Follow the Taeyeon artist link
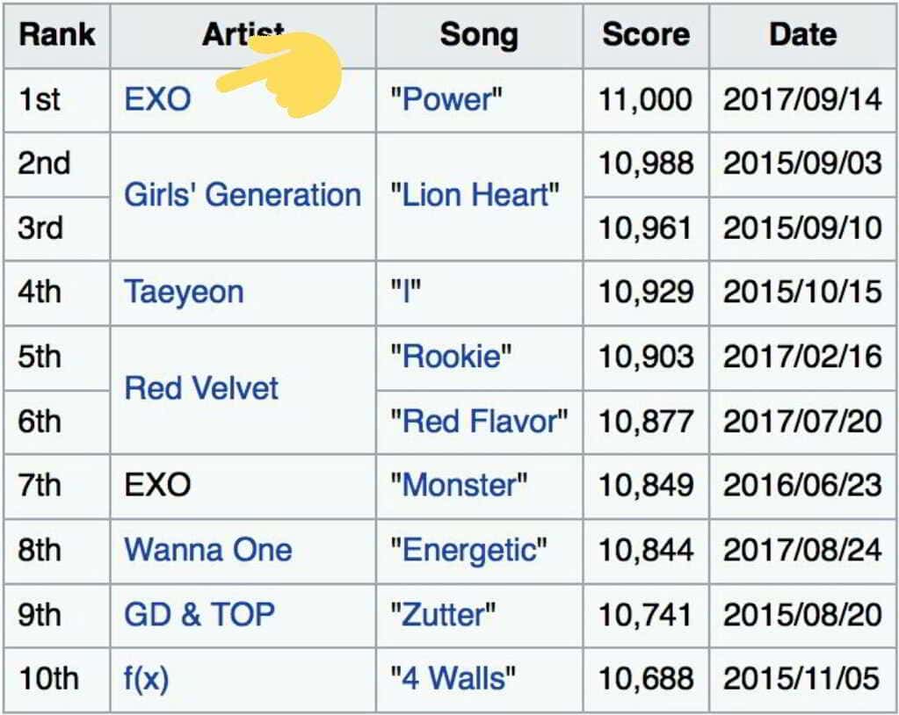Image resolution: width=899 pixels, height=715 pixels. 184,292
